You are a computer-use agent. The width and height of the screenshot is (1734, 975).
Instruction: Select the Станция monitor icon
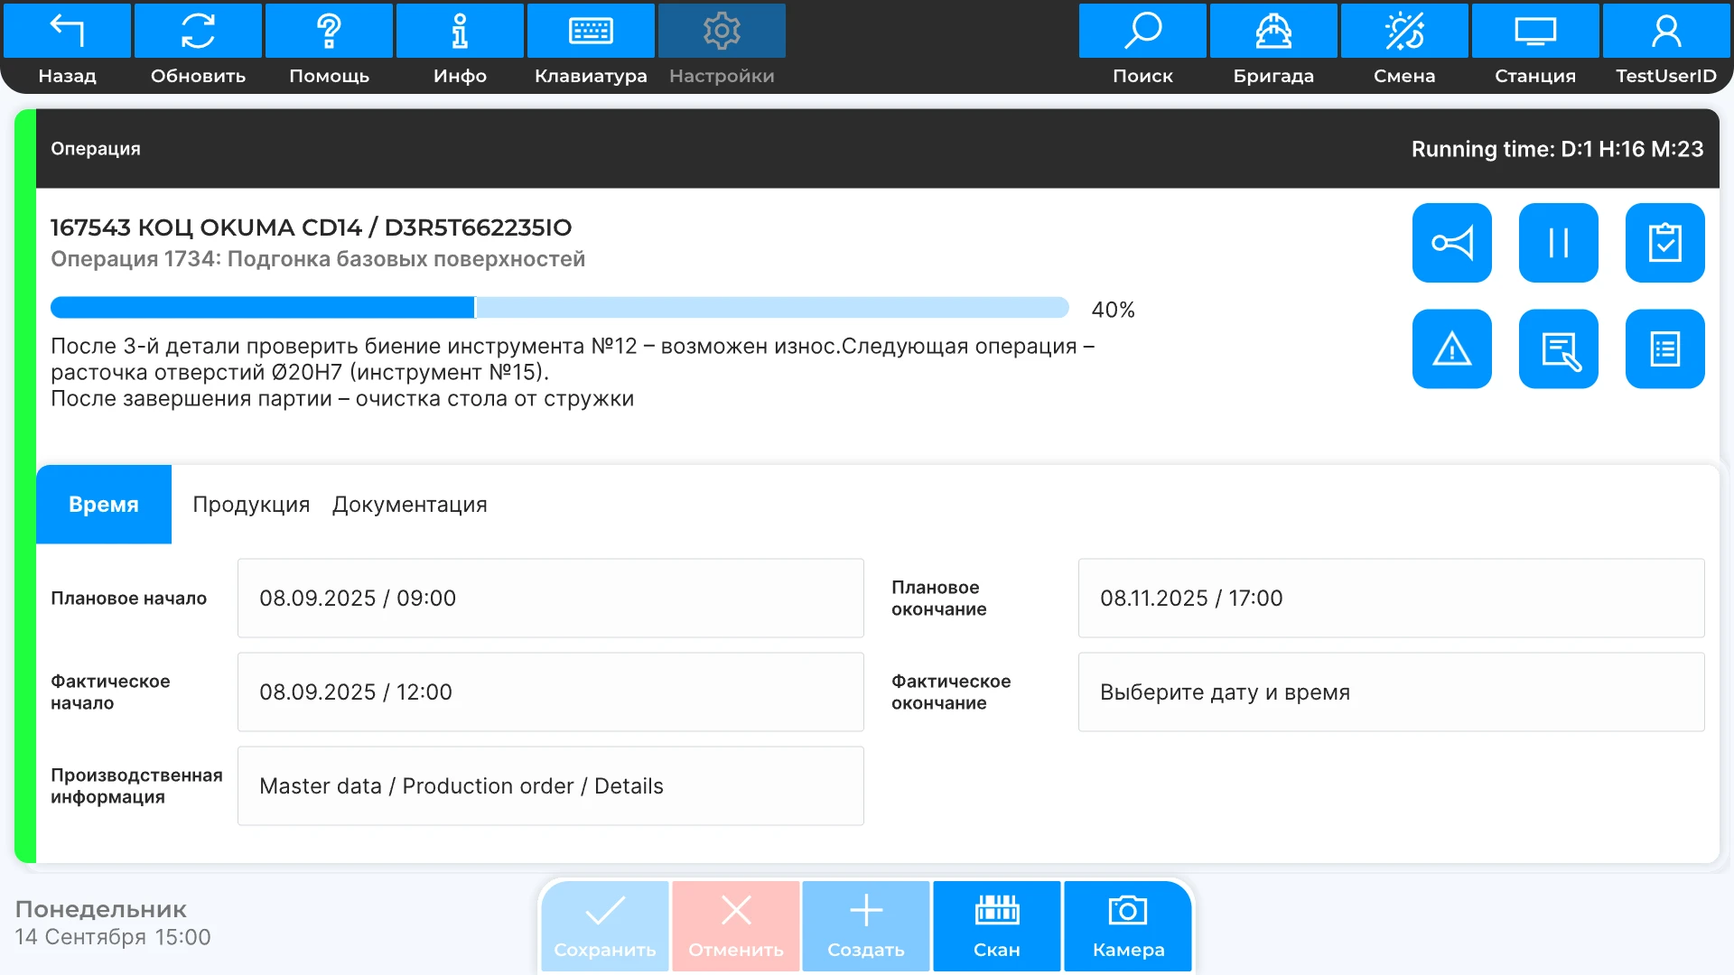[1535, 47]
